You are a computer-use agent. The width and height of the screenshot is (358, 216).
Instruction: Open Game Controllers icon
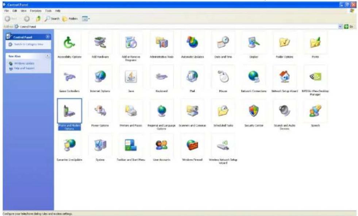coord(69,77)
